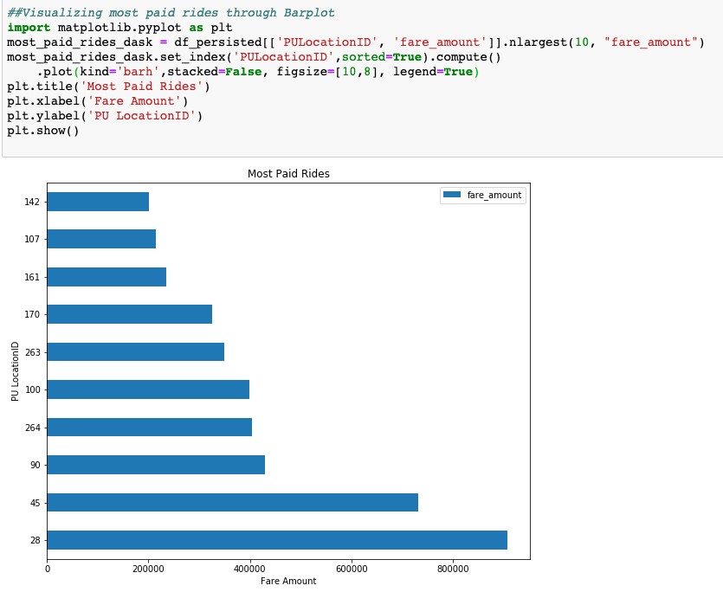Click the bar for PU location 264

click(x=150, y=427)
